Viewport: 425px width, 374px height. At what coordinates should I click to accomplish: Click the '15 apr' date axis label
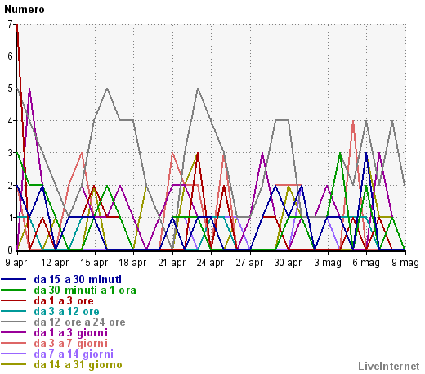coord(94,263)
